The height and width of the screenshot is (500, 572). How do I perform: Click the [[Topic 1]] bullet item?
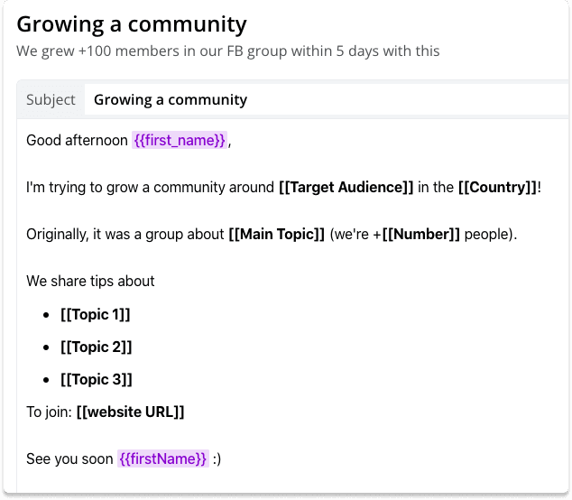pyautogui.click(x=96, y=315)
